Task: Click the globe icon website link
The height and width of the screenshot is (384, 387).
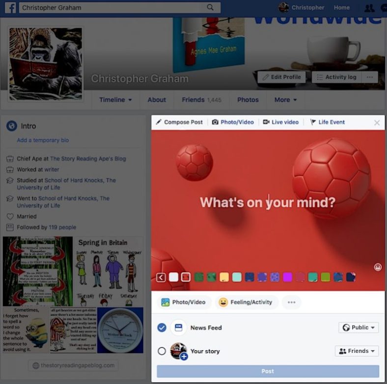Action: 73,365
